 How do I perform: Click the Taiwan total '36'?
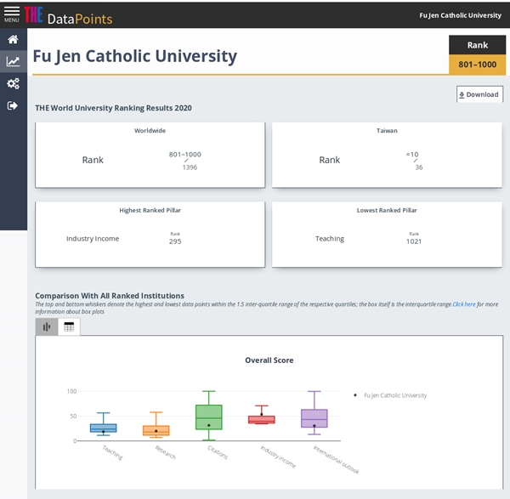click(x=419, y=167)
